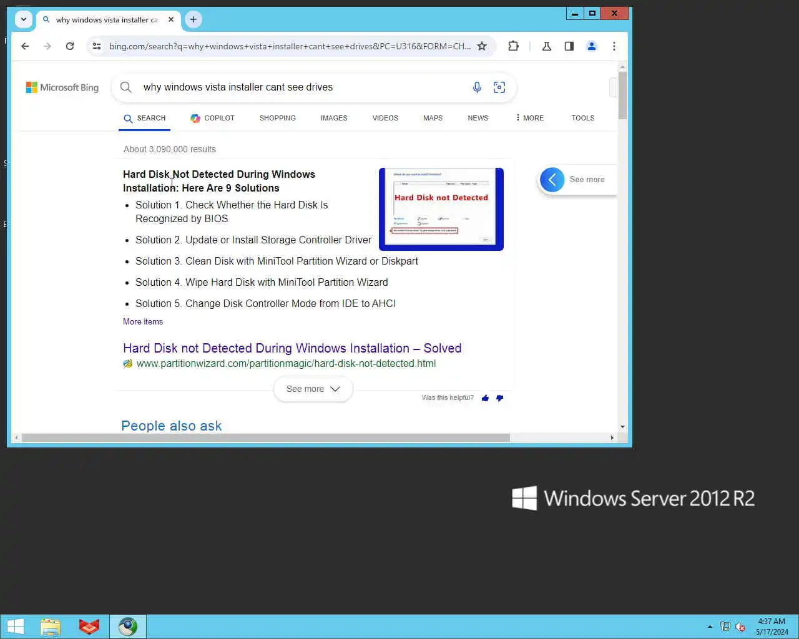
Task: Click About 3,090,000 results text
Action: click(x=170, y=149)
